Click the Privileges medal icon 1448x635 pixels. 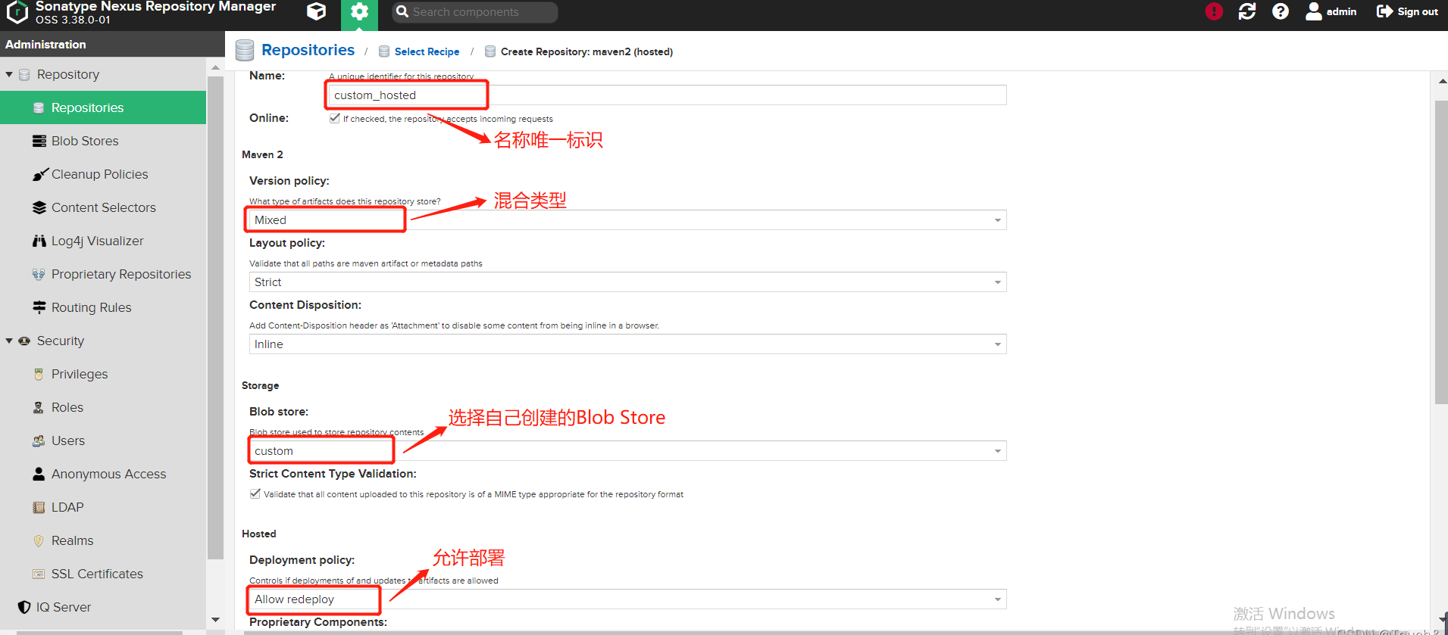coord(39,374)
